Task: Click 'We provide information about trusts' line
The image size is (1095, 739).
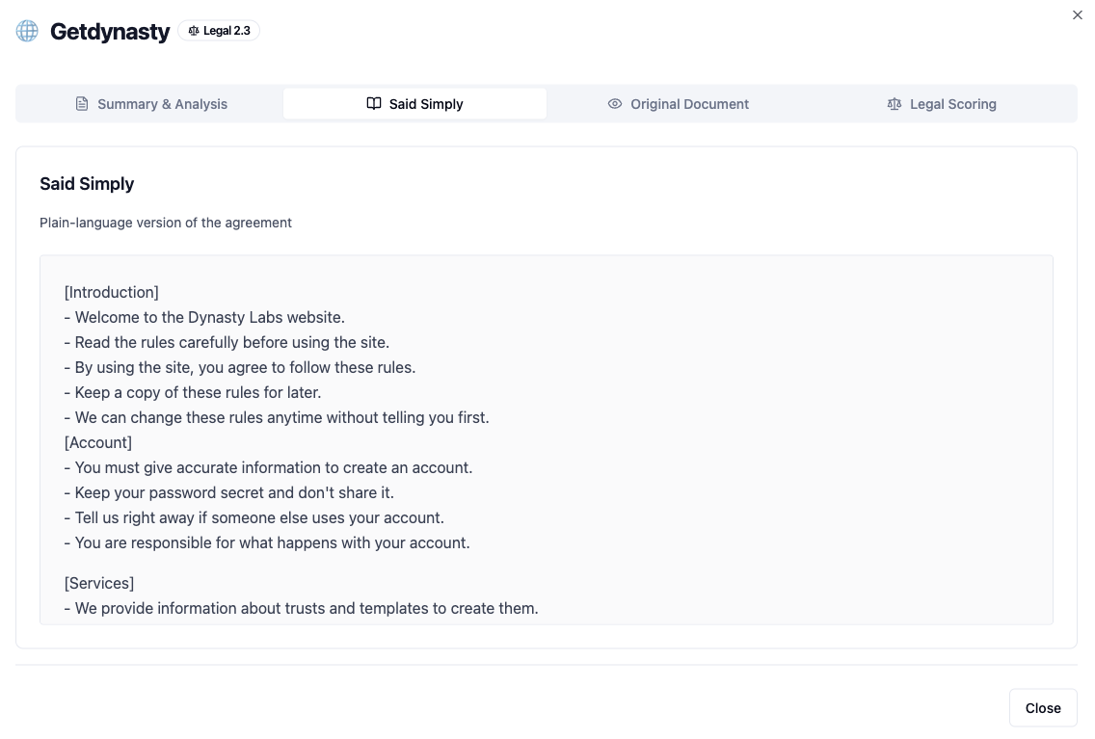Action: coord(301,609)
